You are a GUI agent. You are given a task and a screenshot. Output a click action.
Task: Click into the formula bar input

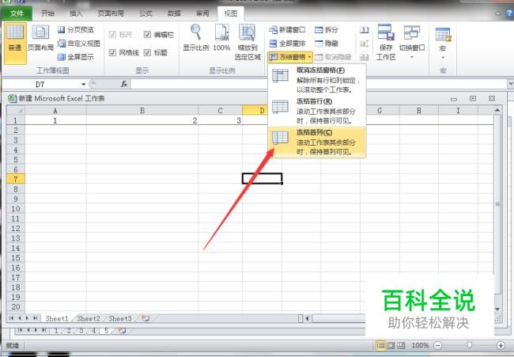[x=319, y=85]
